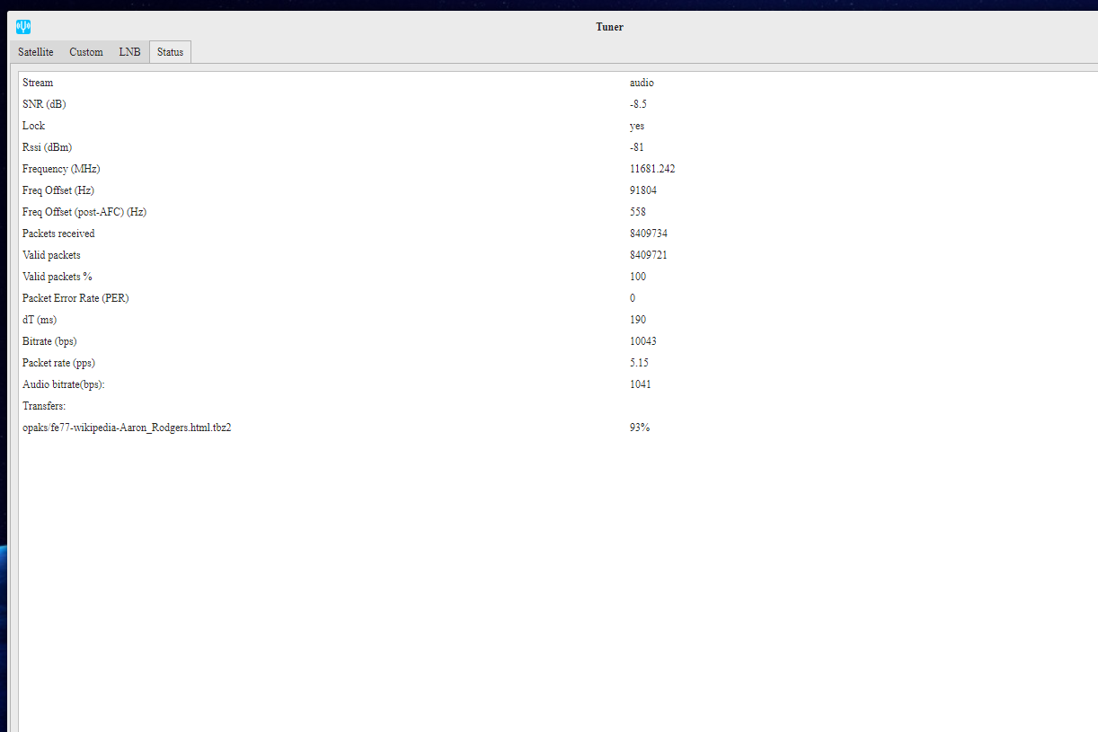This screenshot has width=1098, height=732.
Task: Click the Tuner window title
Action: [x=609, y=27]
